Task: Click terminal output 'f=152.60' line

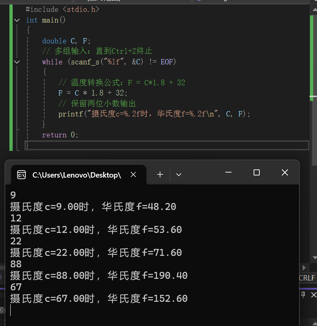Action: pos(99,299)
